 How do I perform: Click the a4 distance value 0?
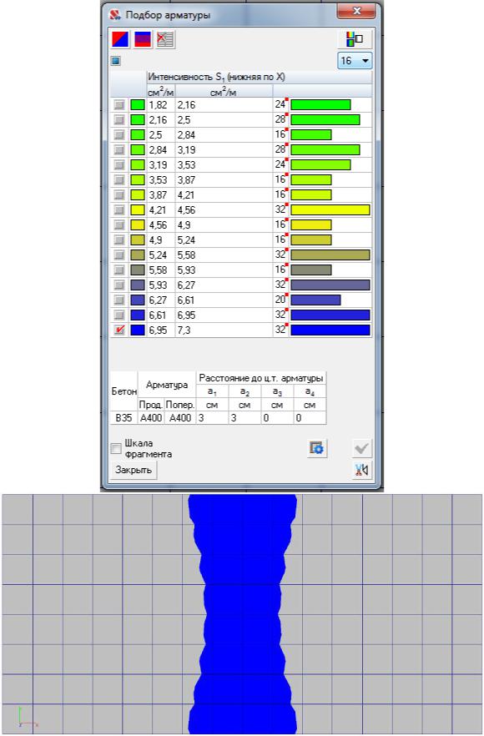point(310,418)
